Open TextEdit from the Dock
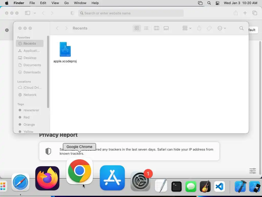 tap(161, 185)
